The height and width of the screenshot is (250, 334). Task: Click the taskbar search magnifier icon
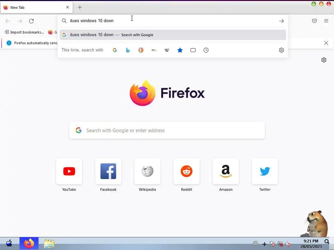tap(327, 242)
